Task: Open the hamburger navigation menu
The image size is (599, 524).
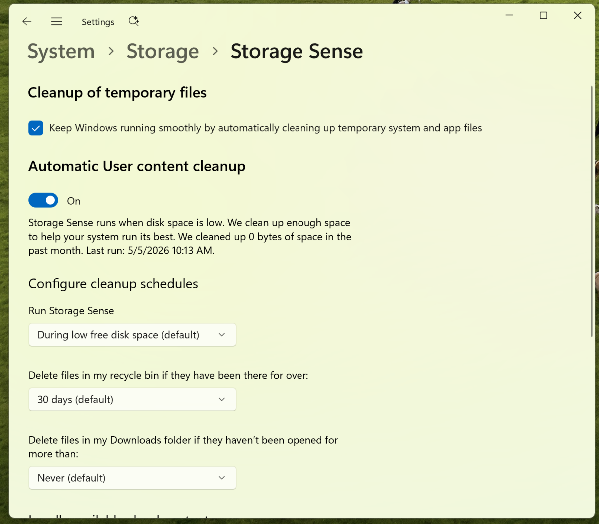Action: coord(57,21)
